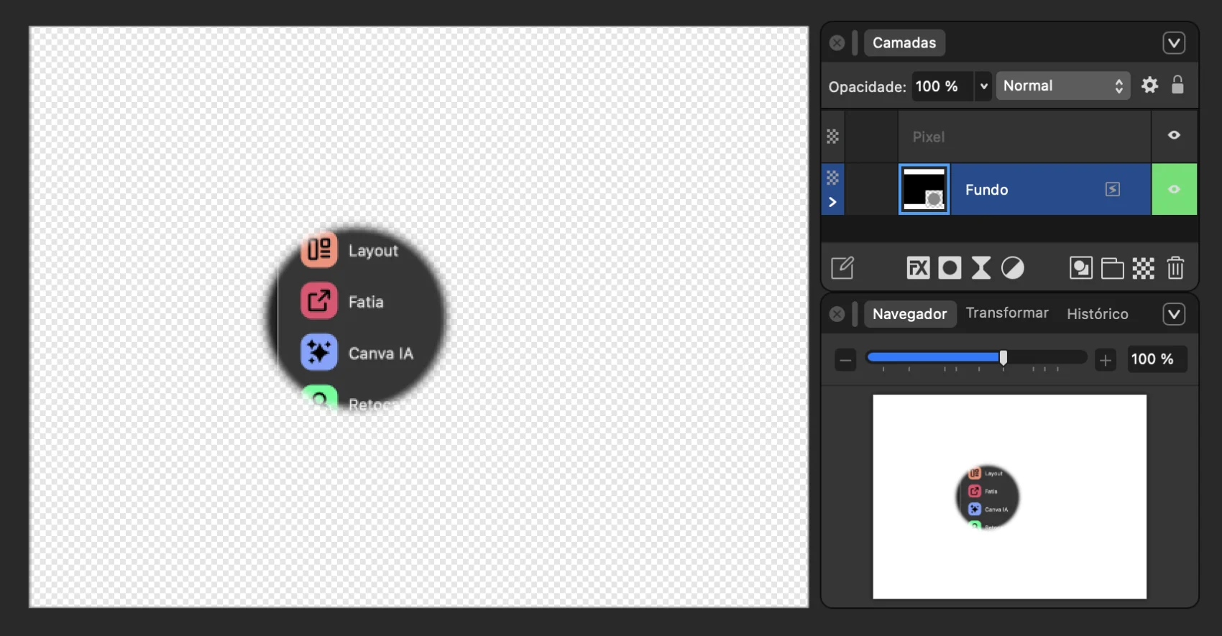Open the Histórico tab

coord(1097,314)
